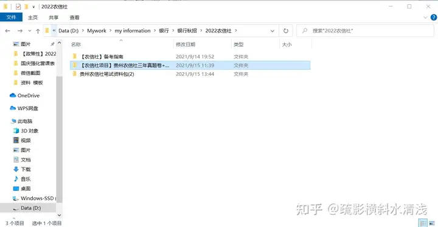This screenshot has width=438, height=227.
Task: Expand address bar history dropdown
Action: (273, 31)
